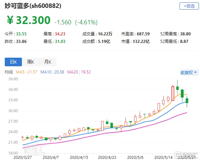Click the MA20 : 19.52 indicator label
The width and height of the screenshot is (200, 161).
79,72
